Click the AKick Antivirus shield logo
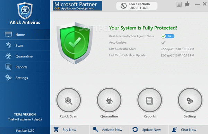208x134 pixels. (x=25, y=11)
